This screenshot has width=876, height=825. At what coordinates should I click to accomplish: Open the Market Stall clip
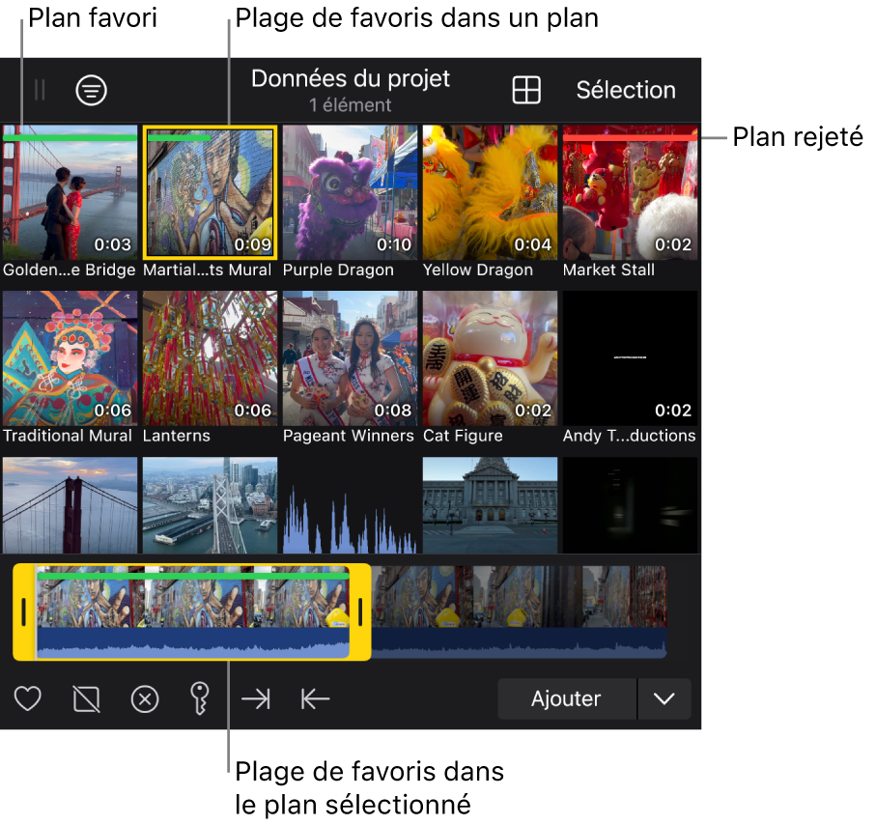630,192
